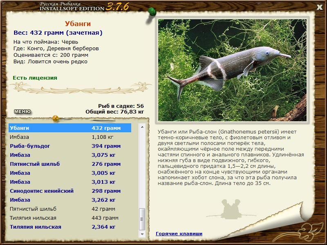
Task: Click the Убанги fish title heading
Action: click(78, 24)
